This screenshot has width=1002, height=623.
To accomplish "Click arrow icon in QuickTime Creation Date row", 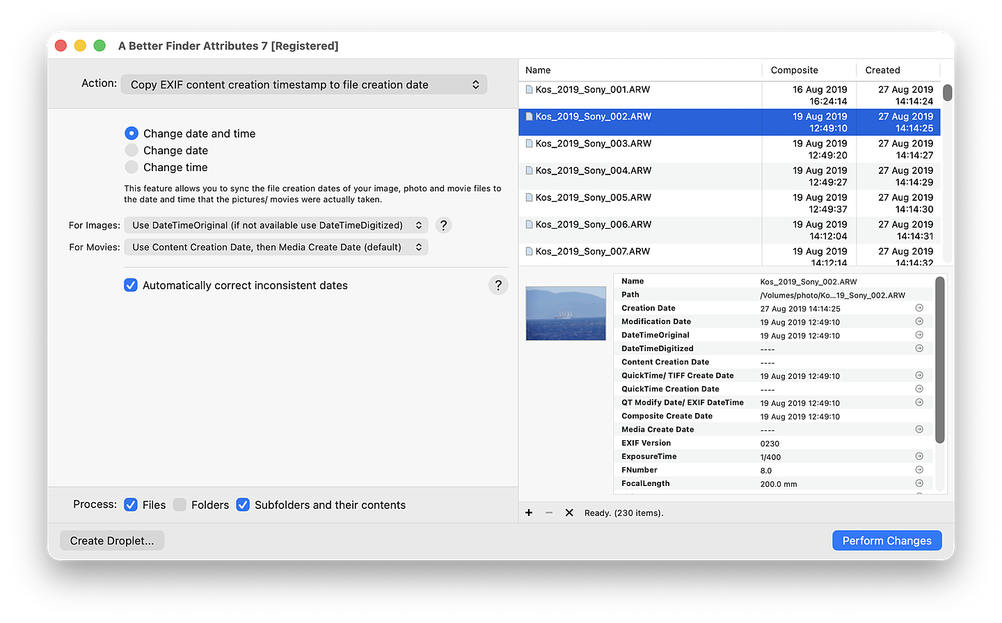I will [x=919, y=389].
